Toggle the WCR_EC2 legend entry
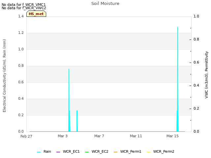This screenshot has width=211, height=158. [x=97, y=151]
